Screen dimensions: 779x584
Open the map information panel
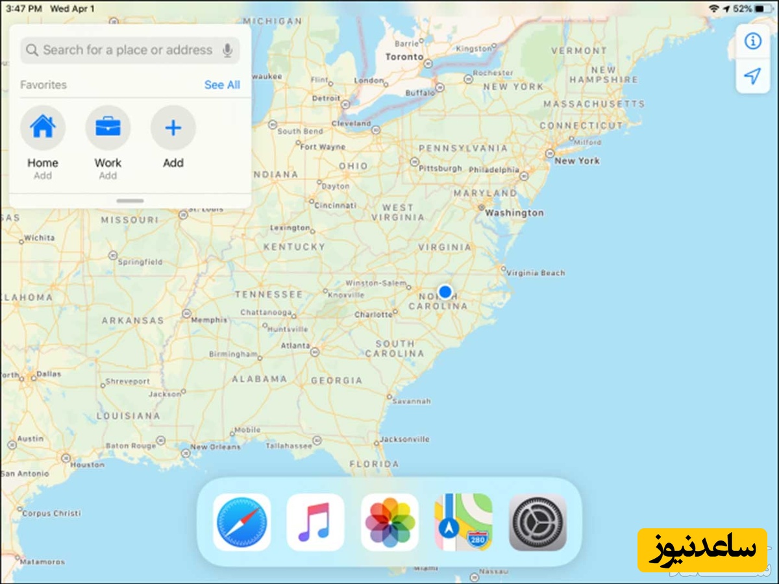click(752, 41)
